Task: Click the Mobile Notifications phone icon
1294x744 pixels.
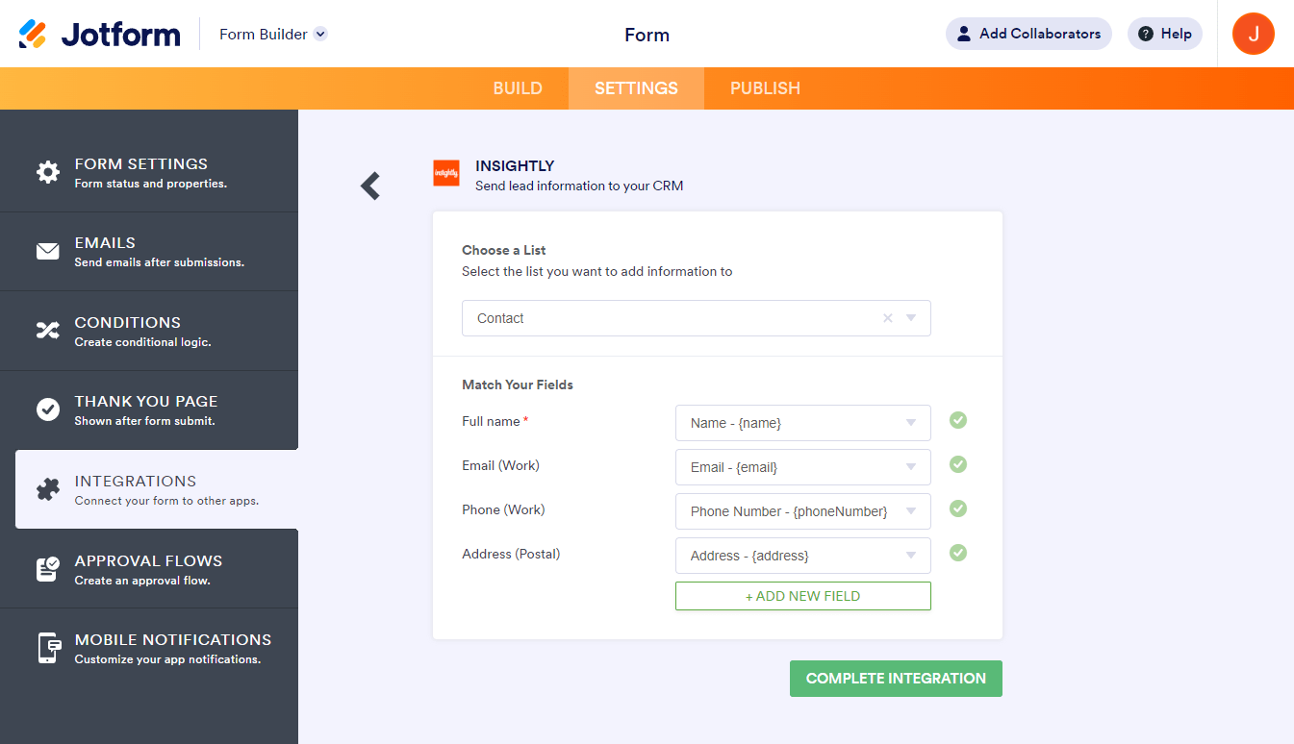Action: tap(47, 648)
